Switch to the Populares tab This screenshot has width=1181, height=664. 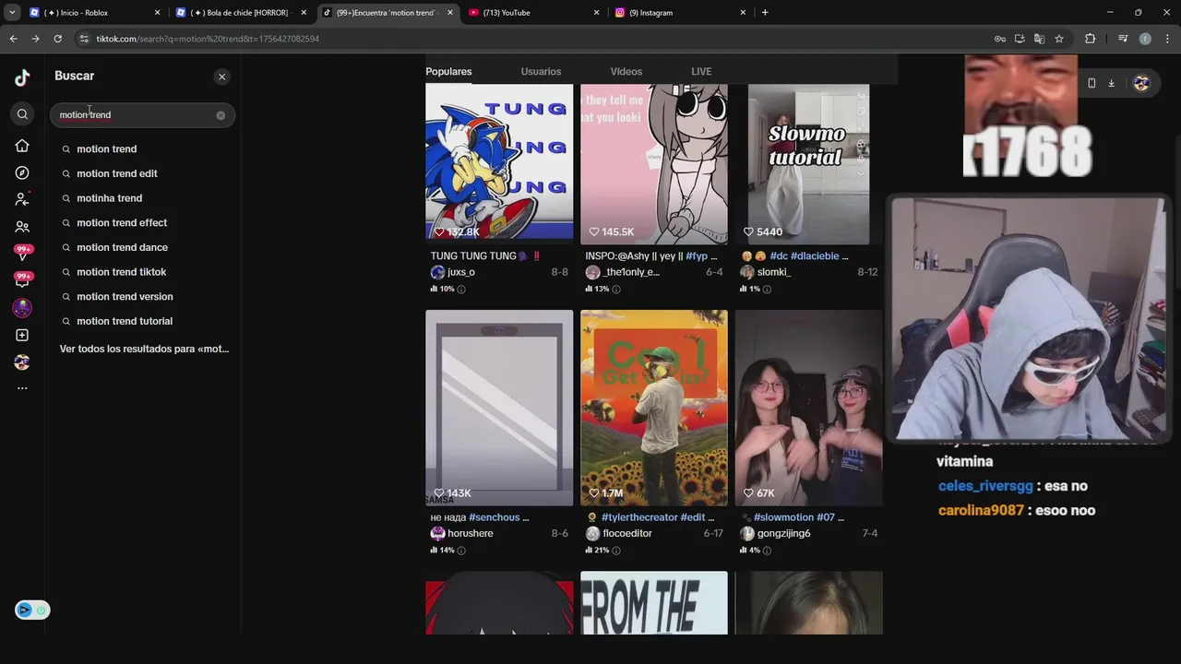coord(448,71)
